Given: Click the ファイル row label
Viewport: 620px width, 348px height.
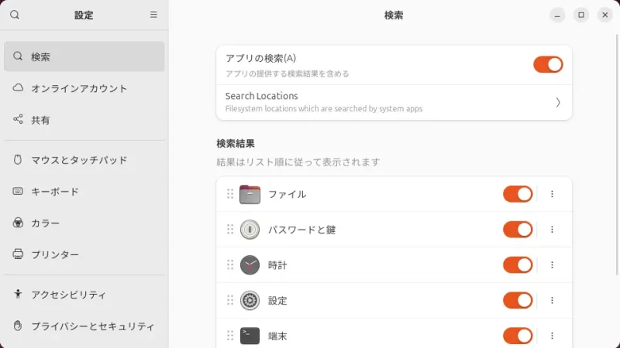Looking at the screenshot, I should [x=287, y=194].
